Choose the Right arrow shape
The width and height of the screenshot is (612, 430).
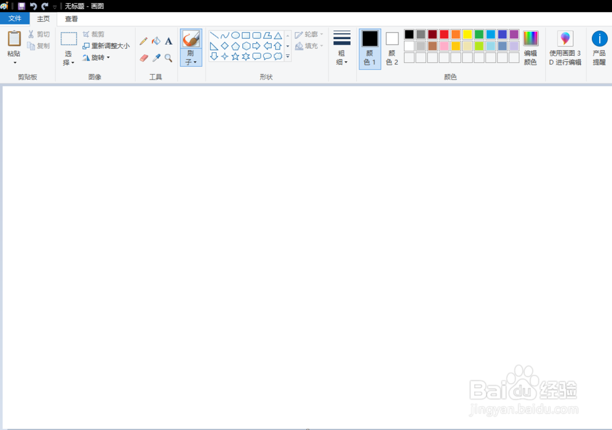click(256, 46)
